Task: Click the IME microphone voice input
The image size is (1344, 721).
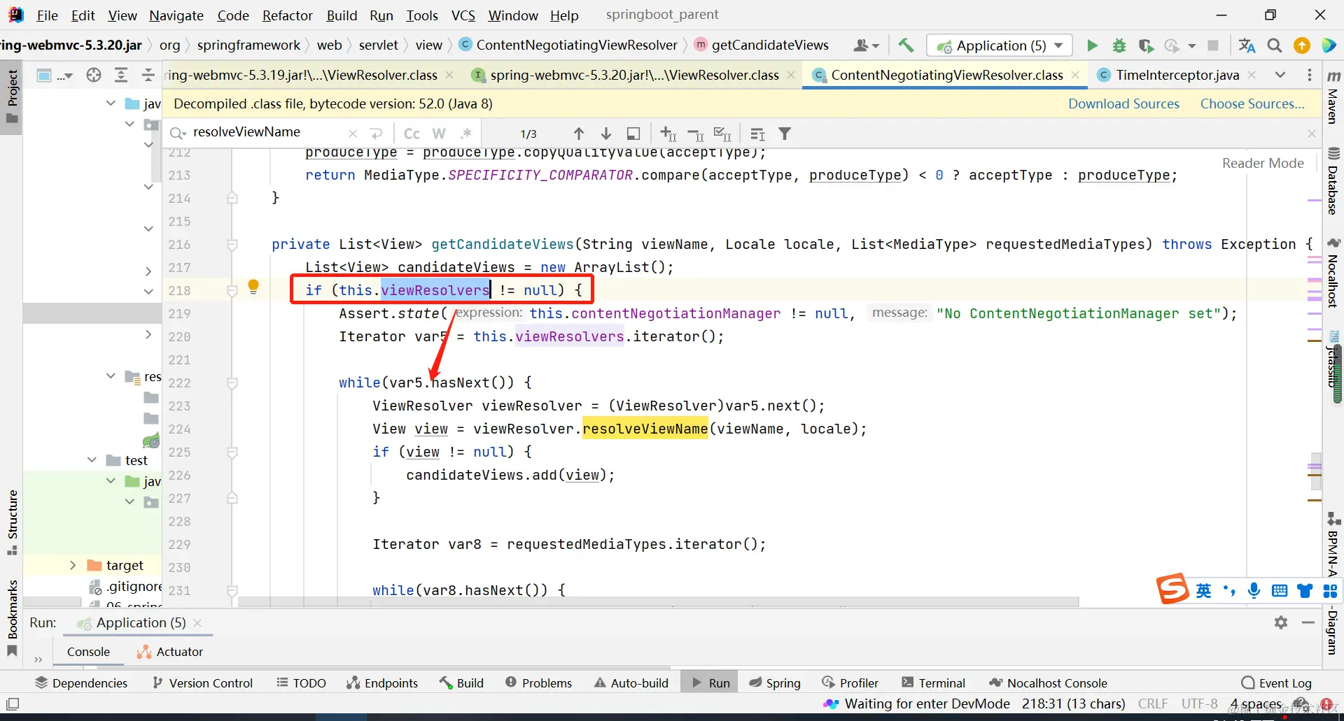Action: (x=1254, y=590)
